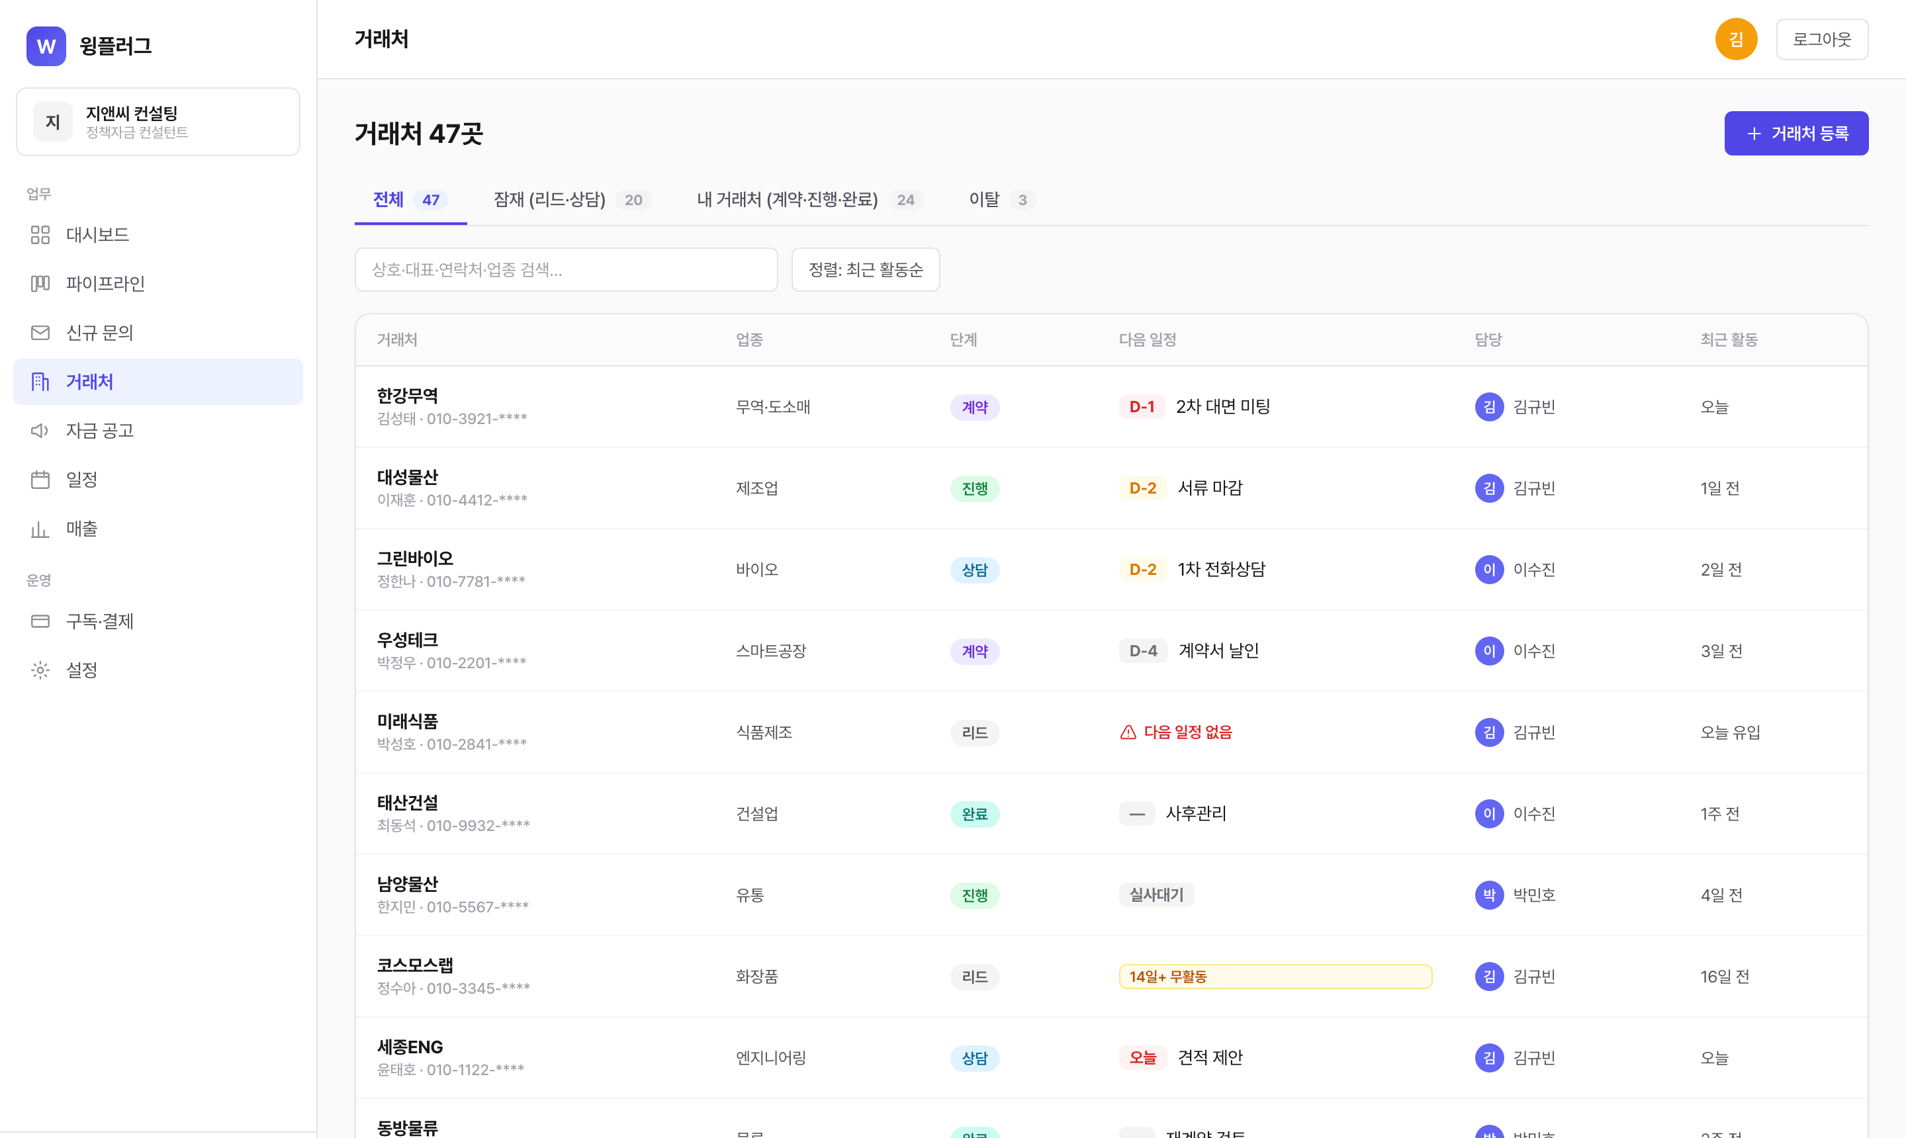Click the 신규 문의 envelope icon
1906x1138 pixels.
[x=40, y=333]
